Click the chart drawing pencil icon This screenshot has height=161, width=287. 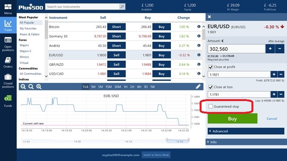[x=199, y=86]
